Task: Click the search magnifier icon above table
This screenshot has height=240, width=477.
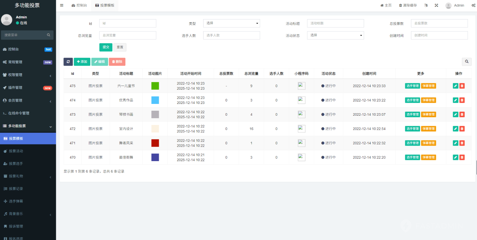Action: point(467,62)
